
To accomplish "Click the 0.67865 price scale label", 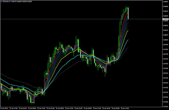I will tap(166, 49).
